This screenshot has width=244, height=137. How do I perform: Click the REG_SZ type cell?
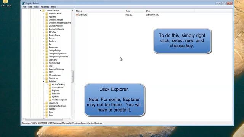(x=129, y=14)
